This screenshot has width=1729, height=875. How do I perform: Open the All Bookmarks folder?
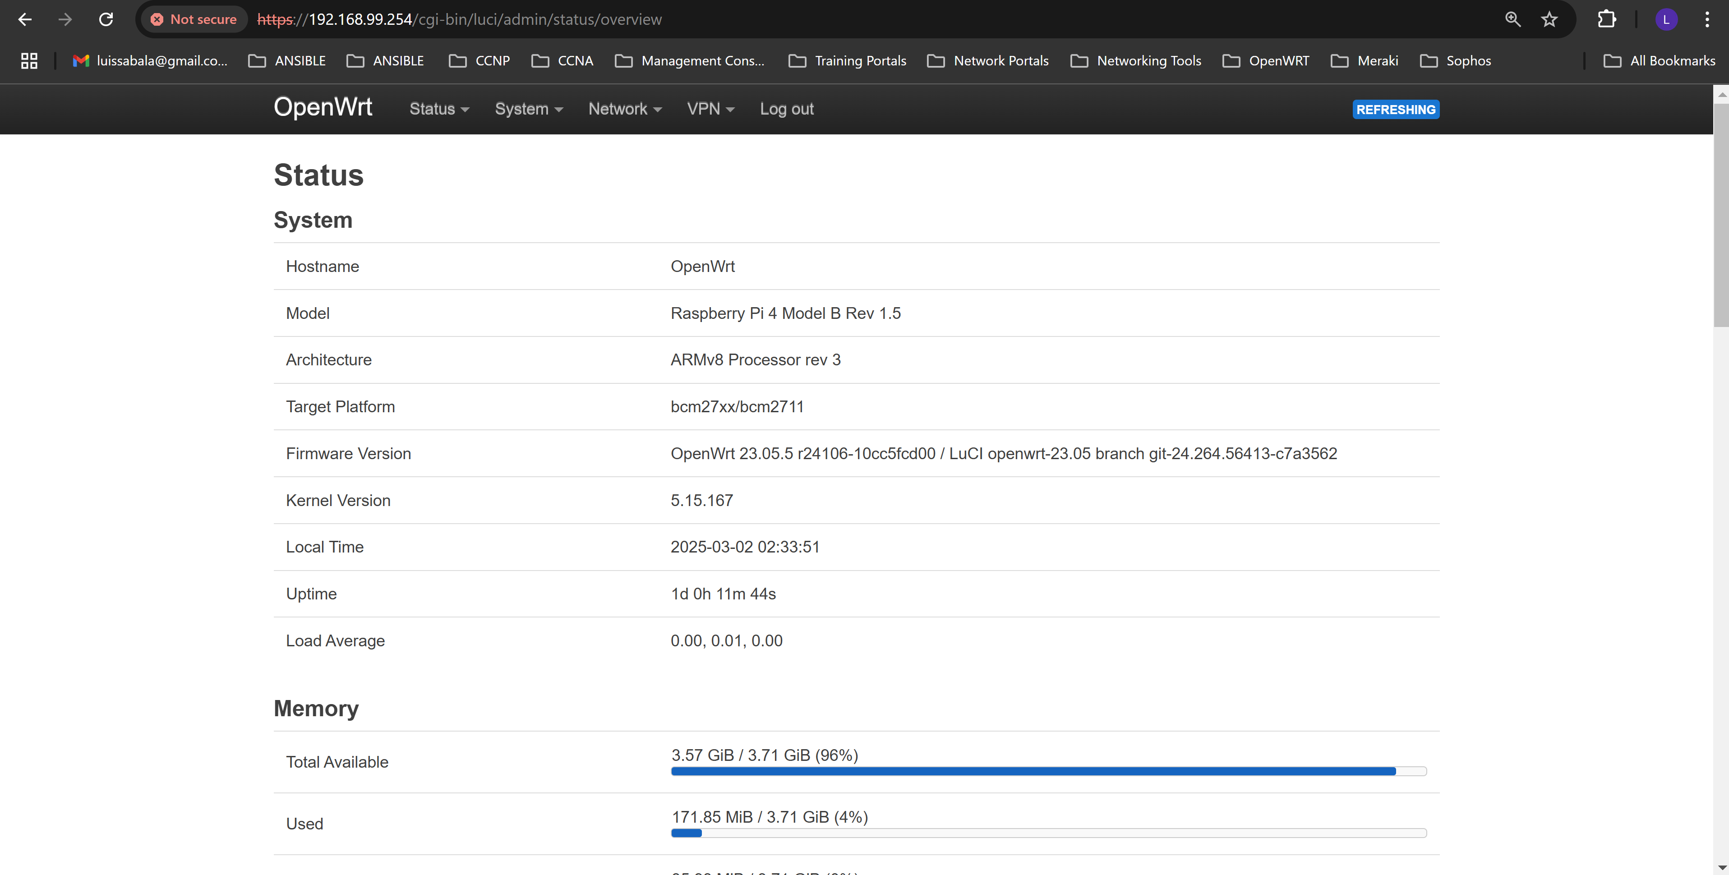point(1659,61)
